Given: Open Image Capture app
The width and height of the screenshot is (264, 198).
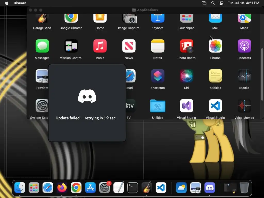Looking at the screenshot, I should 129,19.
